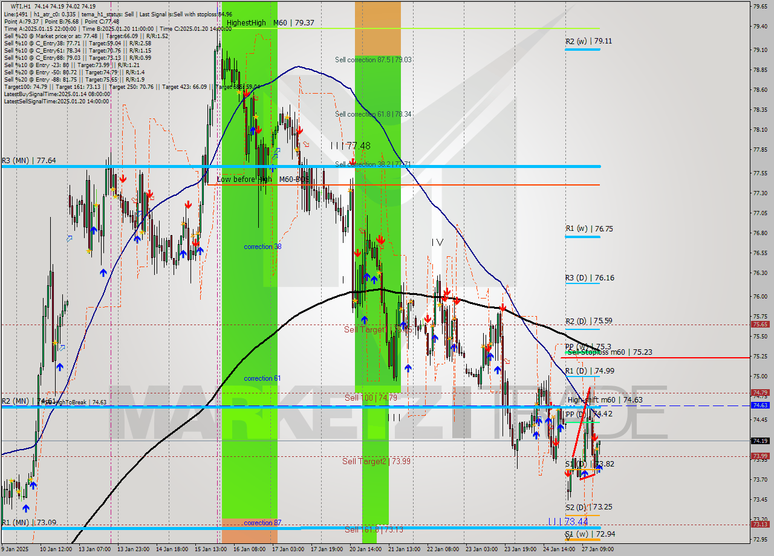Click the 'I I | 73.44' wave label
Image resolution: width=774 pixels, height=556 pixels.
[x=568, y=521]
